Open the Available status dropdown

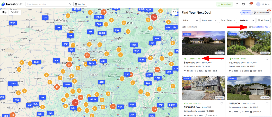(247, 20)
